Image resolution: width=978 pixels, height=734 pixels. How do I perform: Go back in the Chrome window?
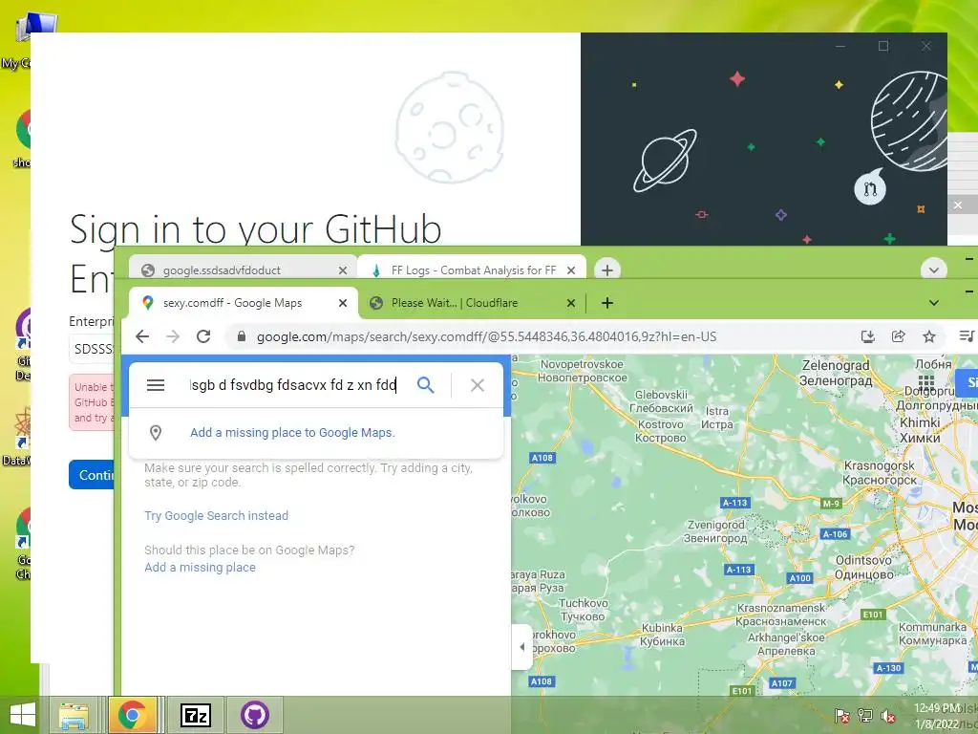click(142, 337)
